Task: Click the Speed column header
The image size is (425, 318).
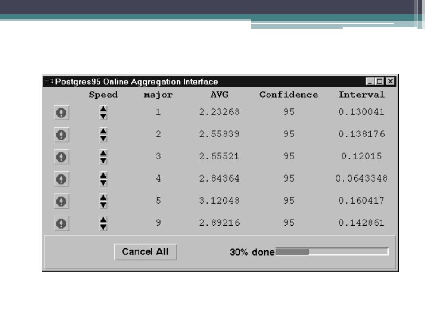Action: [x=103, y=95]
